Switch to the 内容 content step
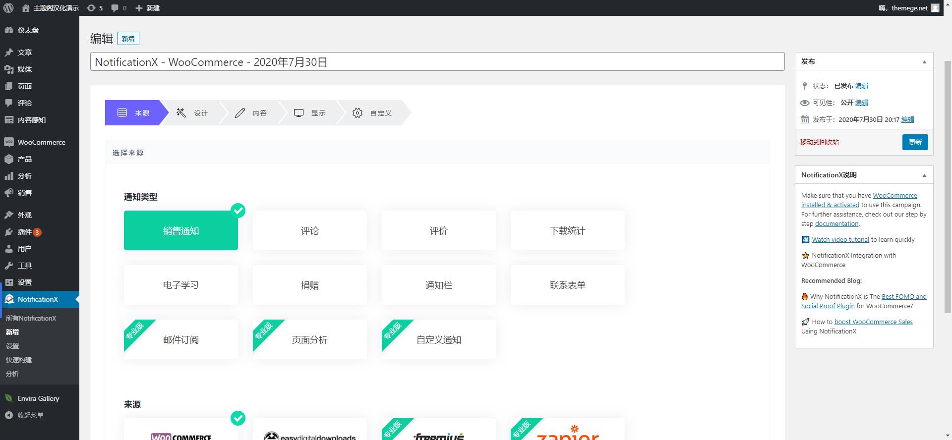Screen dimensions: 952x440 252,113
